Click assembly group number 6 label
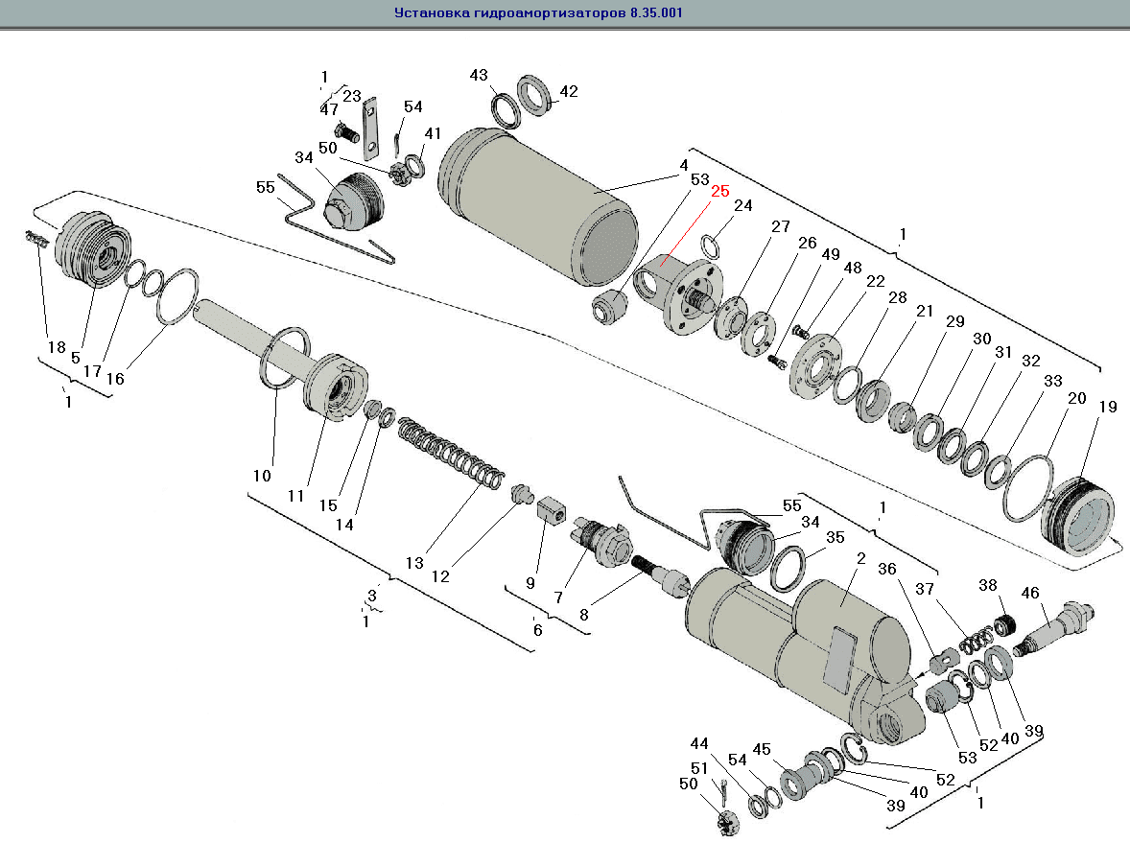Viewport: 1130px width, 843px height. [537, 630]
